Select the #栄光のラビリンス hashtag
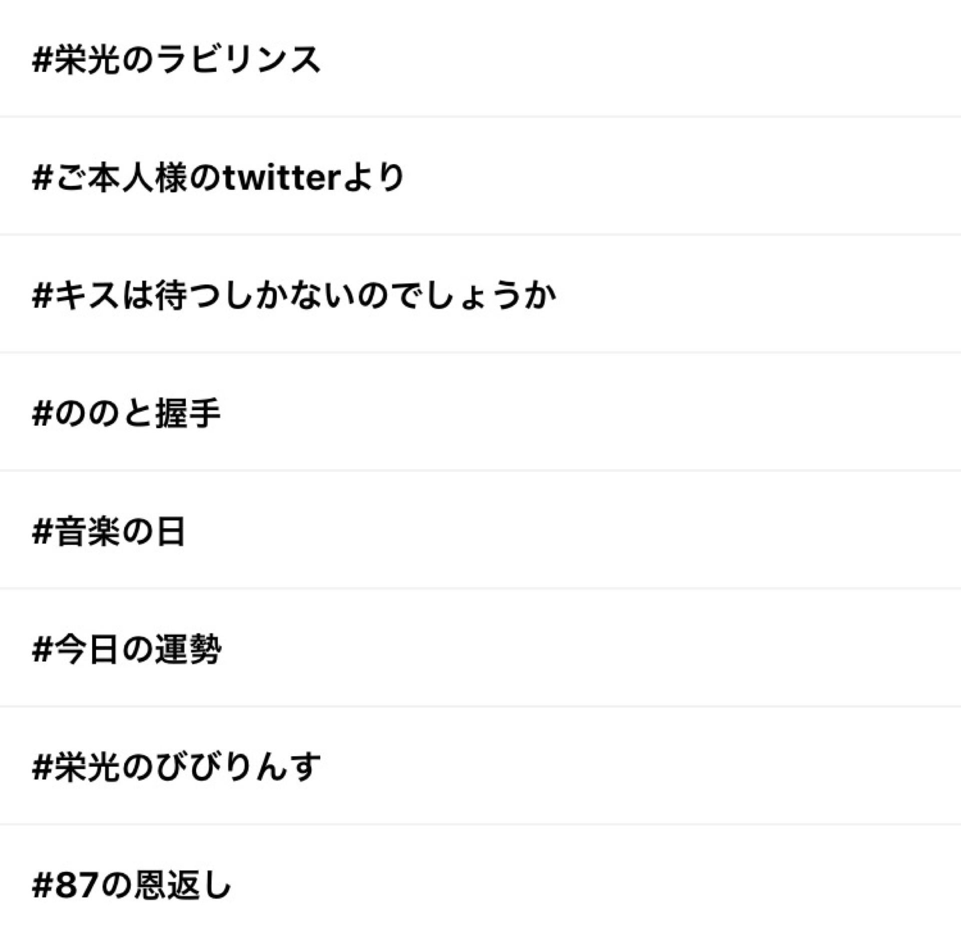This screenshot has height=940, width=961. pyautogui.click(x=176, y=60)
